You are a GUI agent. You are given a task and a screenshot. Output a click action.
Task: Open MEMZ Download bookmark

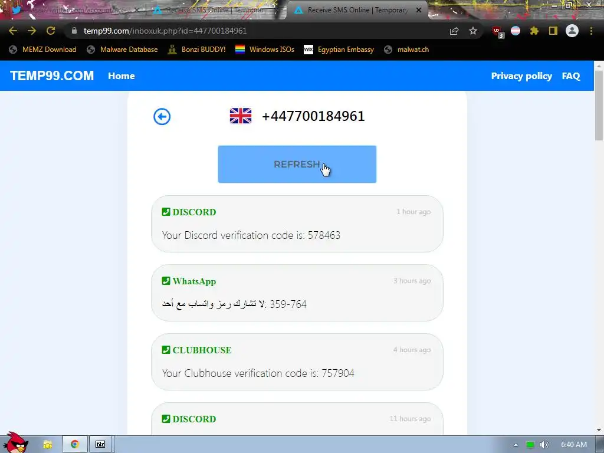[42, 50]
